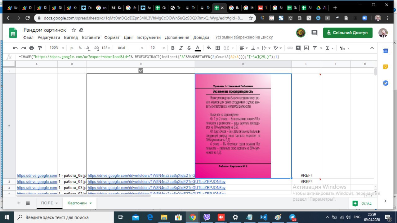Click the Undo arrow in the toolbar
This screenshot has height=223, width=397.
(15, 48)
